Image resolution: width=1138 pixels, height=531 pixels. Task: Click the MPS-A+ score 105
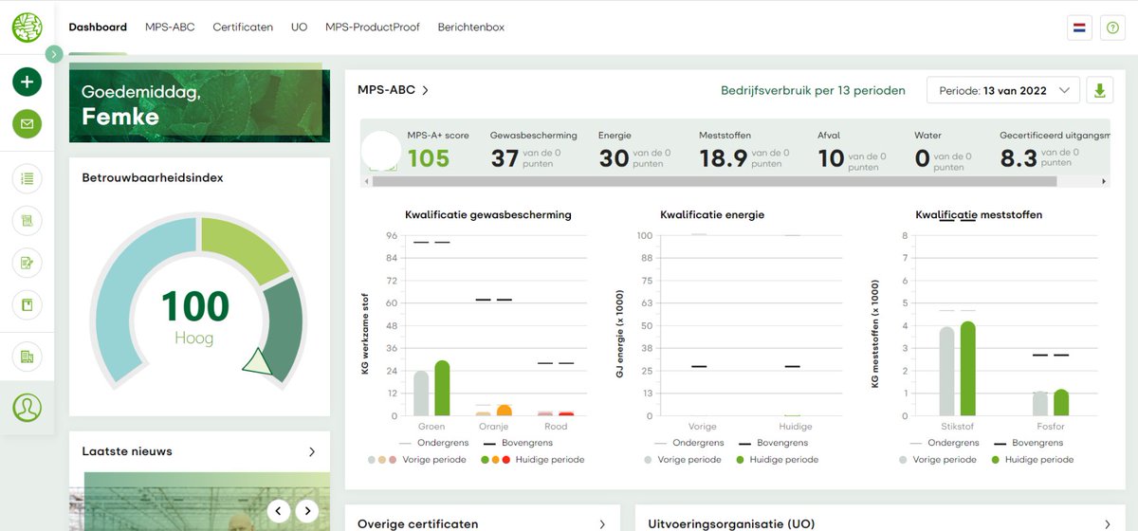click(x=429, y=158)
